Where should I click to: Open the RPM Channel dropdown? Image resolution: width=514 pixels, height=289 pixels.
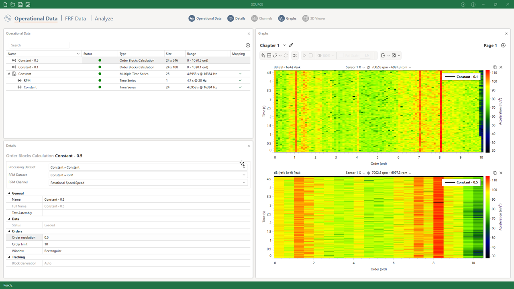[244, 183]
